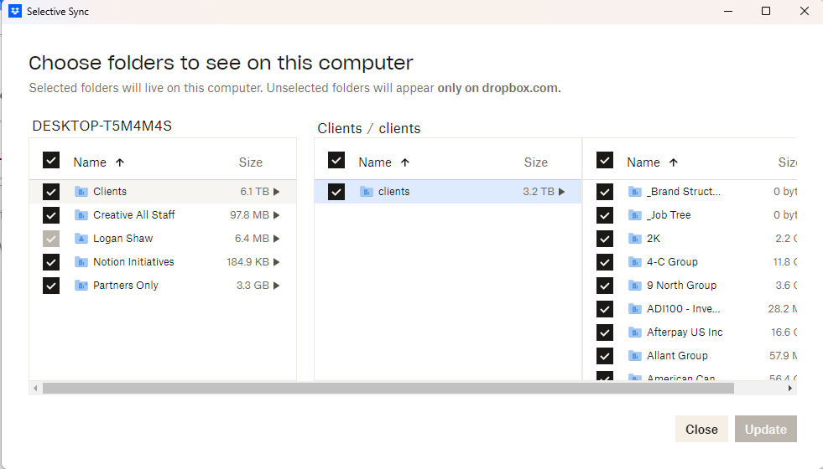Uncheck the ADI100 - Inve... checkbox
The height and width of the screenshot is (469, 823).
605,309
